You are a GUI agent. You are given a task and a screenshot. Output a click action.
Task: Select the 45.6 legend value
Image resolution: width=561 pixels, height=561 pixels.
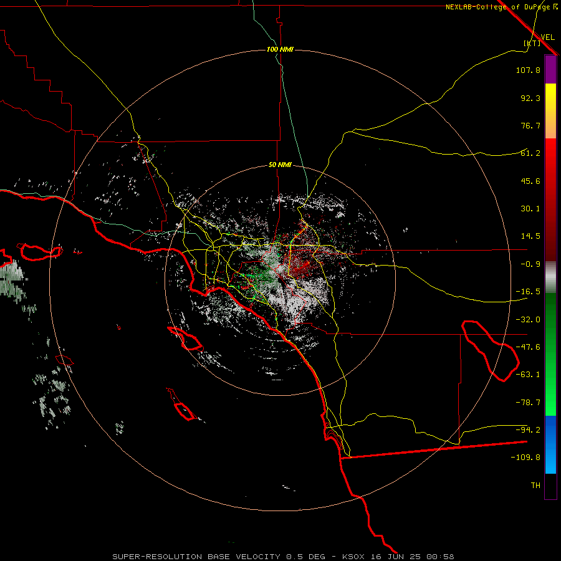[530, 181]
